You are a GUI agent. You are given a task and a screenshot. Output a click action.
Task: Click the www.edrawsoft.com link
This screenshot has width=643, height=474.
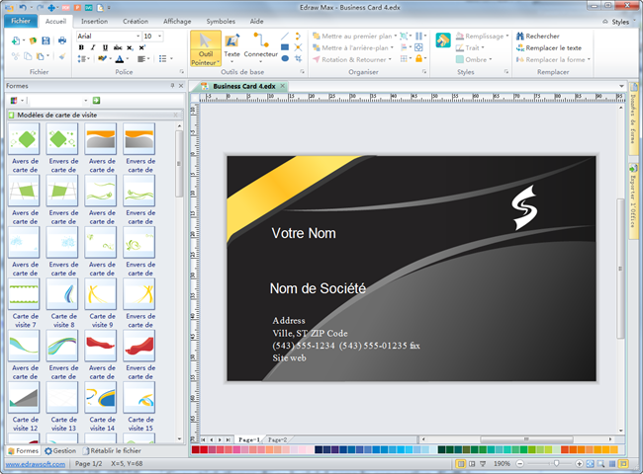tap(34, 463)
